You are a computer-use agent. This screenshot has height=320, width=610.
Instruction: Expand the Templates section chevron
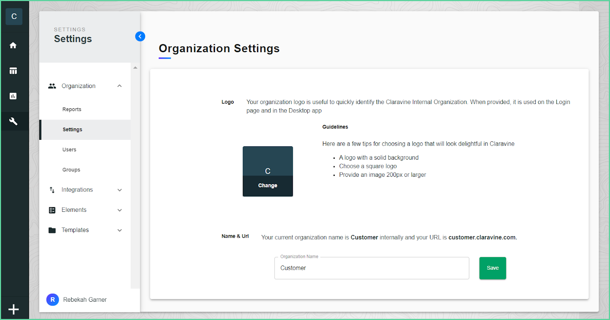[x=120, y=230]
